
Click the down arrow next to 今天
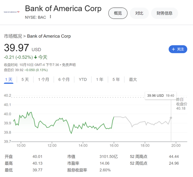tap(36, 57)
